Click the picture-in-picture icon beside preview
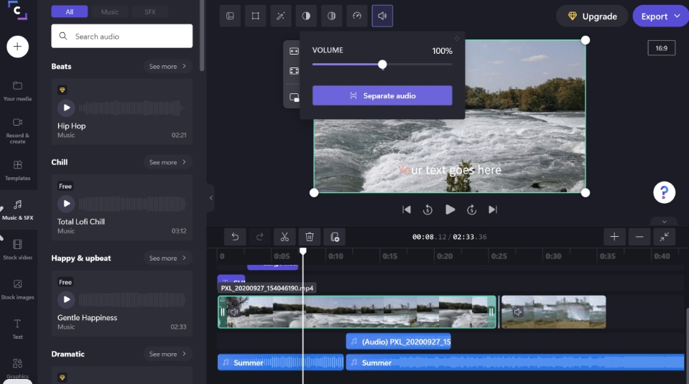The width and height of the screenshot is (689, 384). [x=294, y=98]
